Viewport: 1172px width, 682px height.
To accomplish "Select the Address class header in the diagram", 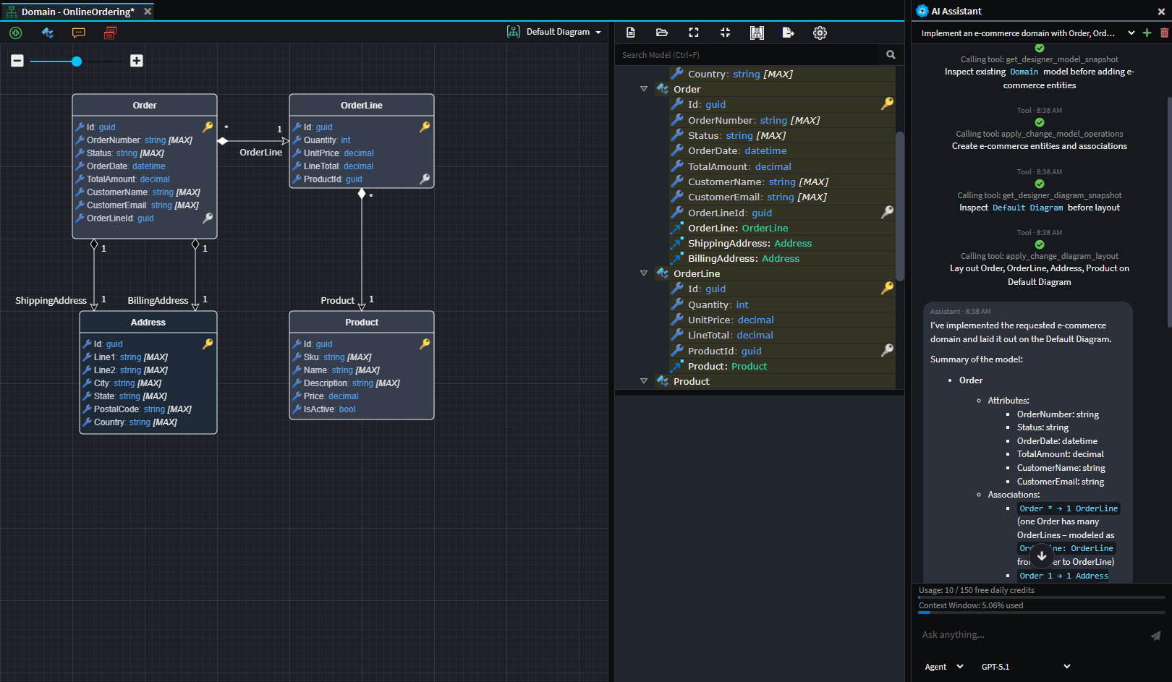I will (x=148, y=323).
